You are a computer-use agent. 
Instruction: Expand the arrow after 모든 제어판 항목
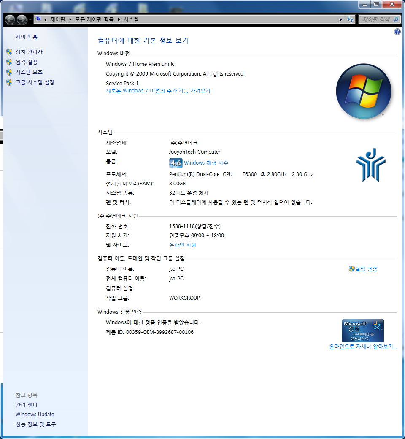[x=119, y=19]
